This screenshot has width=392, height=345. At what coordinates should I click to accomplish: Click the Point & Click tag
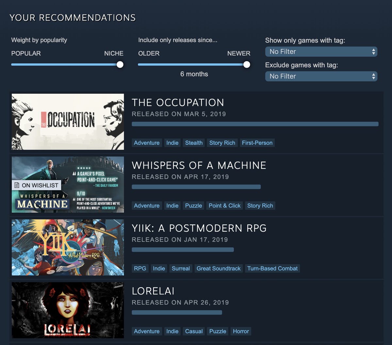(x=225, y=205)
